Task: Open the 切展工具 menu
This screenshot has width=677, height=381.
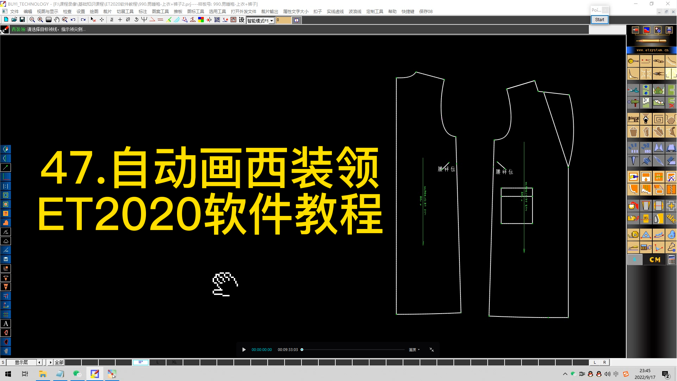Action: [x=125, y=11]
